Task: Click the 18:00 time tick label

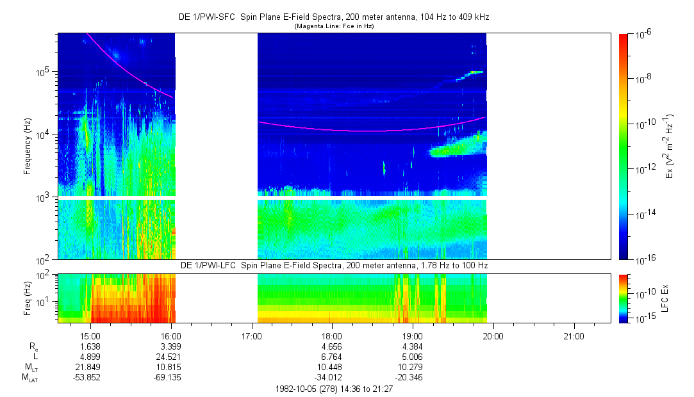Action: tap(332, 335)
